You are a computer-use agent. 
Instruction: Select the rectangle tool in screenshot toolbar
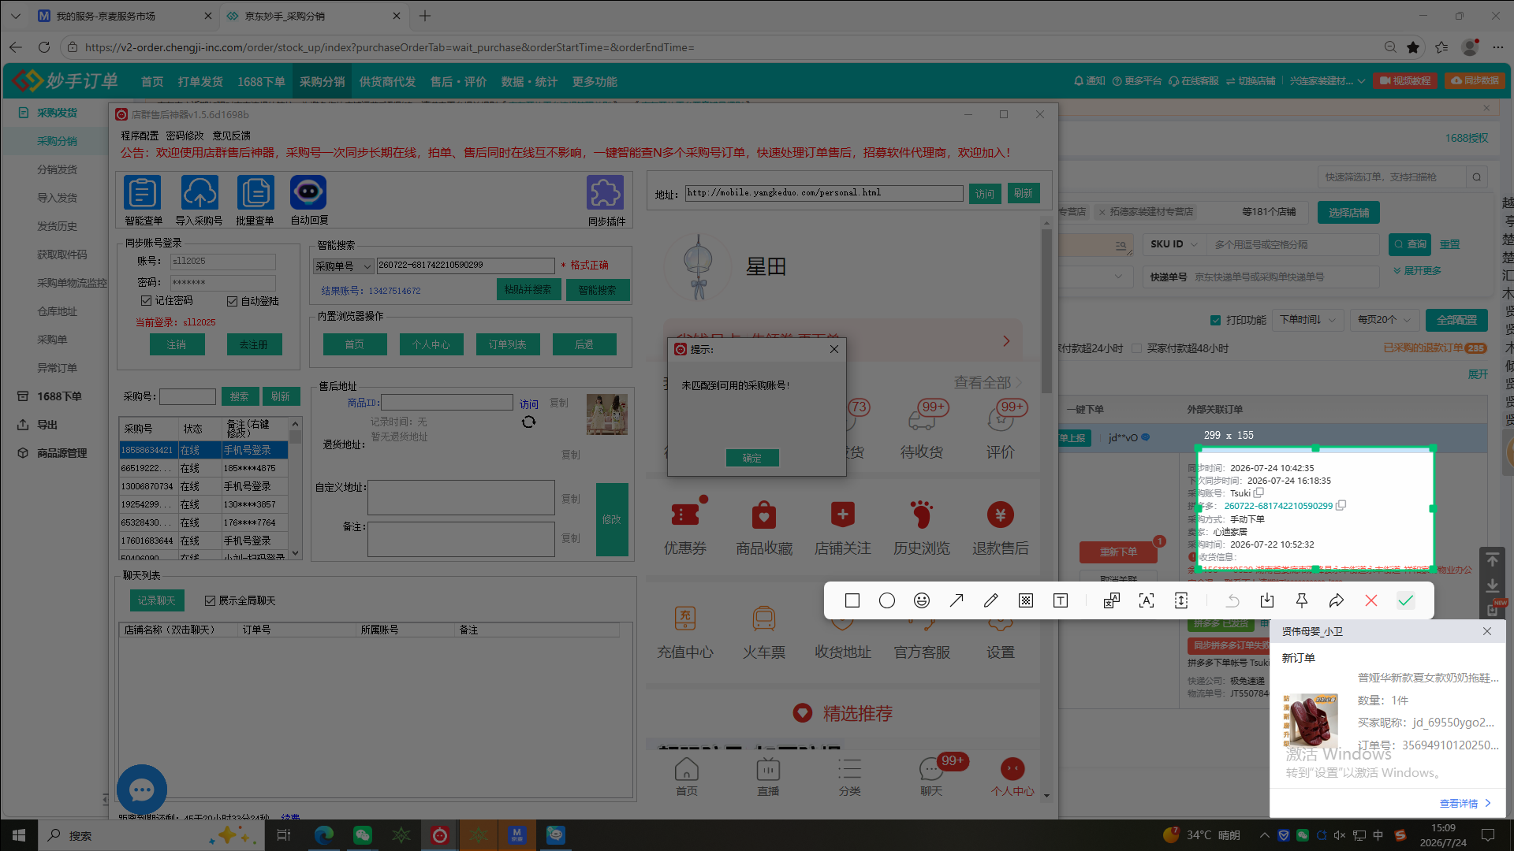pyautogui.click(x=852, y=601)
